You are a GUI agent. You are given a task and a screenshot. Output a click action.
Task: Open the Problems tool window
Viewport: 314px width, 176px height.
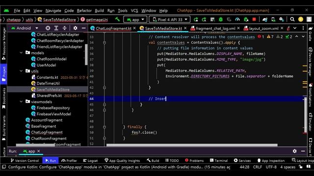(194, 160)
